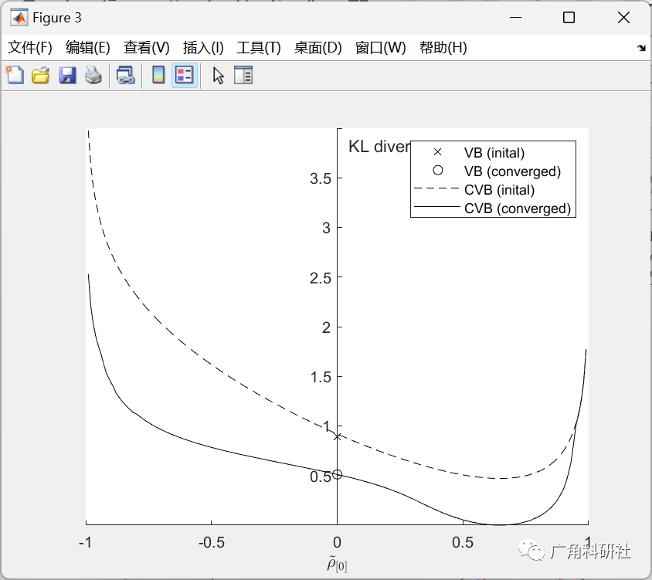Enable plot linking with the link icon
This screenshot has width=652, height=580.
[x=126, y=75]
